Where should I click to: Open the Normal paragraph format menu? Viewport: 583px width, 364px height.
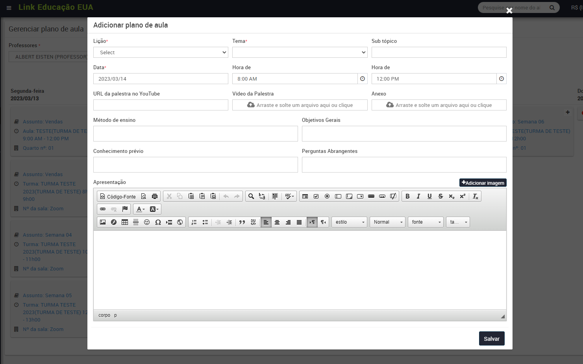[x=387, y=222]
